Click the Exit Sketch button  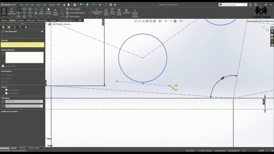[x=4, y=12]
